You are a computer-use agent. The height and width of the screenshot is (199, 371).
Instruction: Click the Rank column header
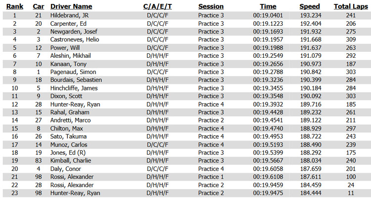[x=15, y=6]
